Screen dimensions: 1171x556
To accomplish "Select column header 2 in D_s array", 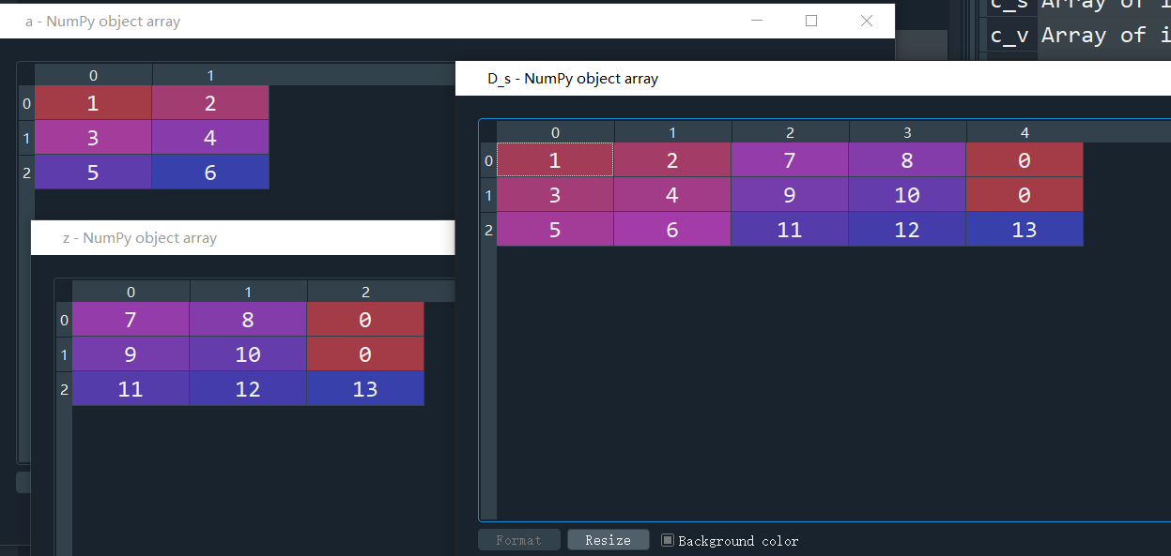I will pos(790,132).
